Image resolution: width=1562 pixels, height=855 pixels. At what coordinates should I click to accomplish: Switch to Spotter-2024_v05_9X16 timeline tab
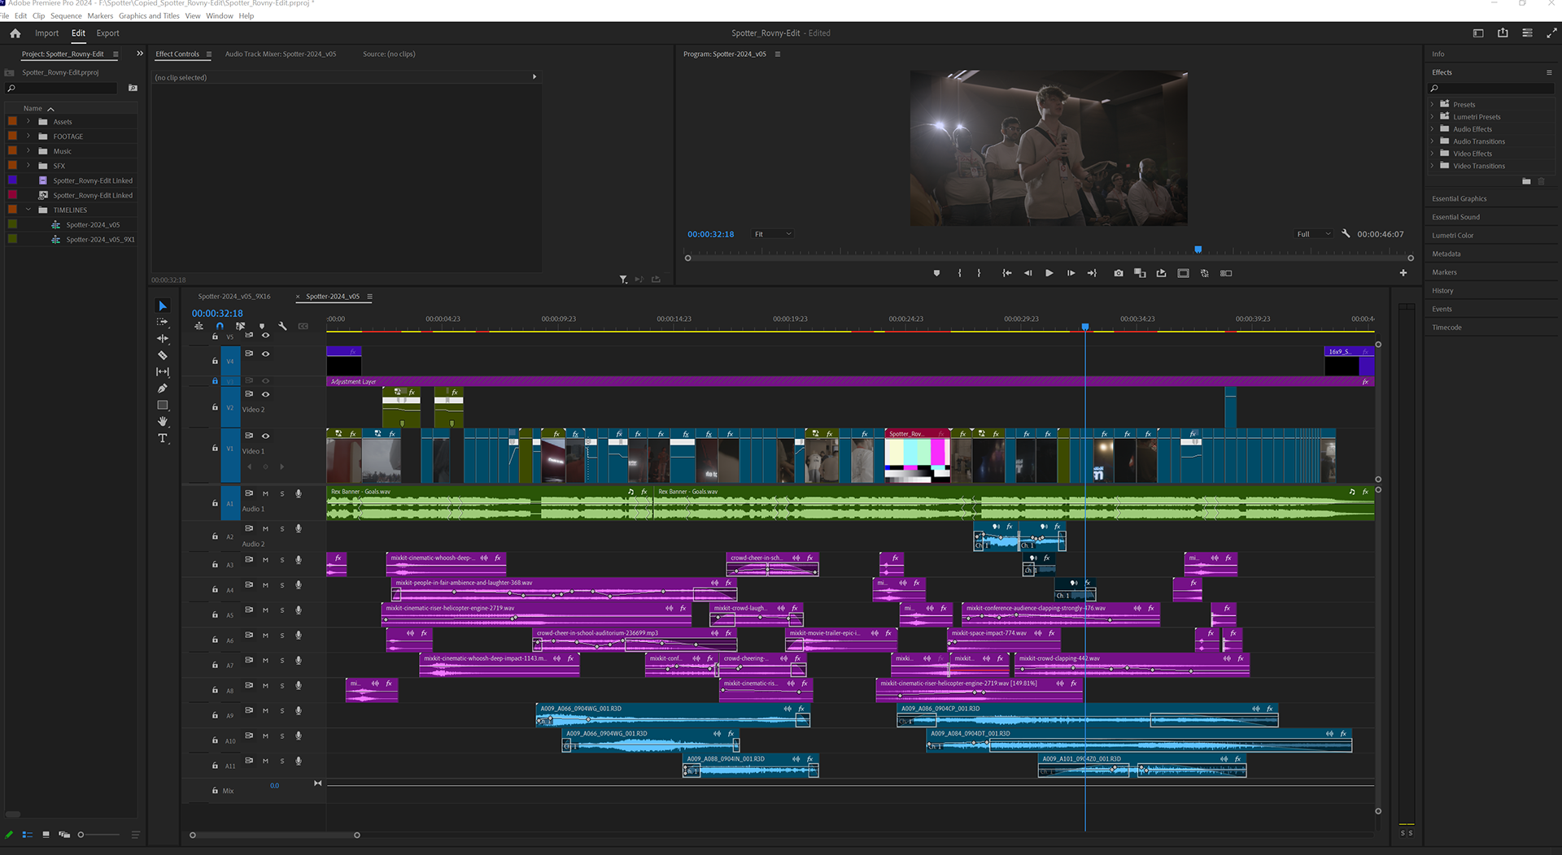coord(234,296)
